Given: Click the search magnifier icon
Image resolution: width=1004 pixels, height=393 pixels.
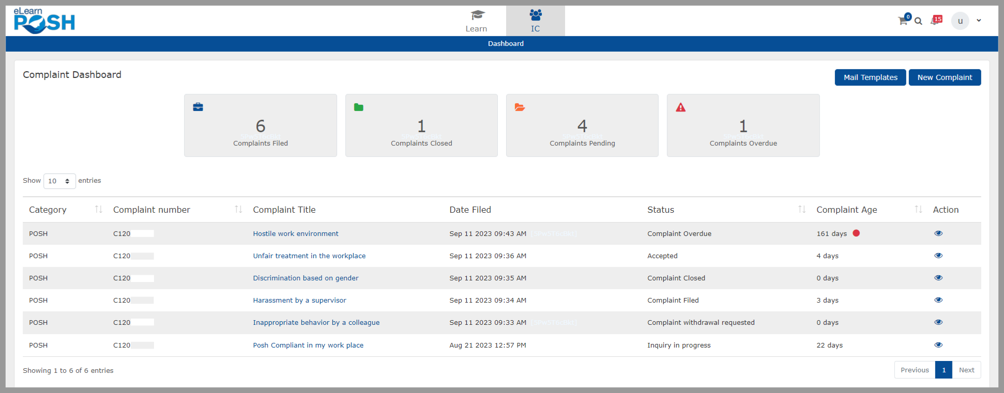Looking at the screenshot, I should click(x=918, y=21).
